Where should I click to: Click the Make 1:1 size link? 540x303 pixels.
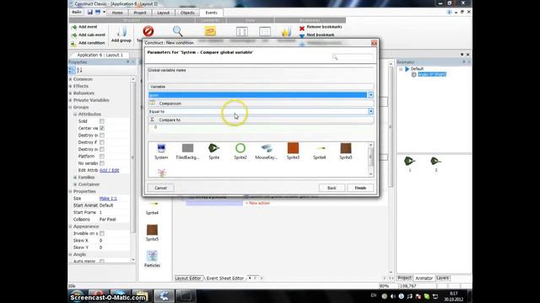[108, 199]
